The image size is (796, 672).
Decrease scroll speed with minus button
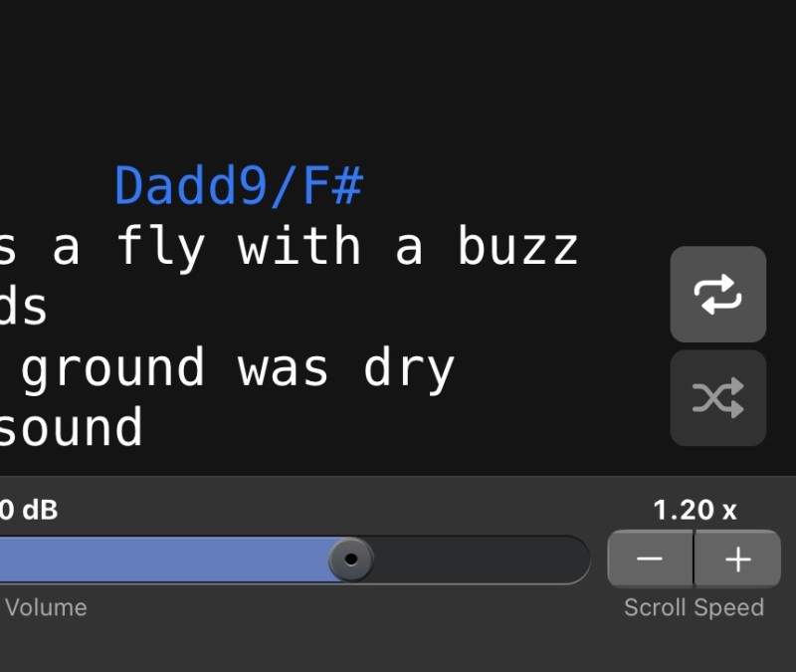coord(650,560)
